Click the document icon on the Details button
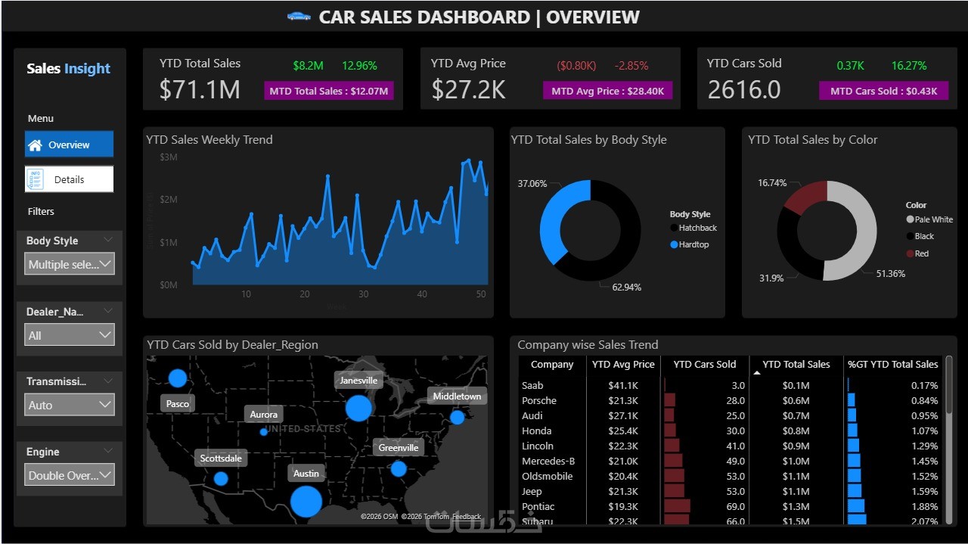968x544 pixels. (x=35, y=179)
